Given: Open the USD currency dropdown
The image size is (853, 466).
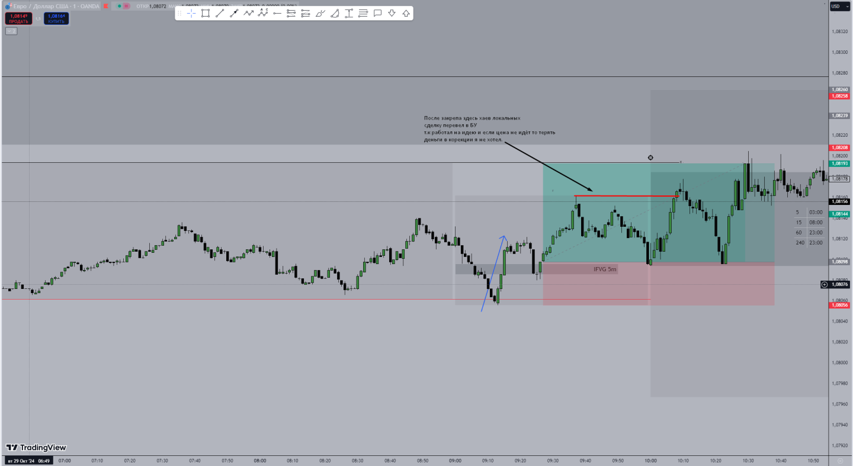Looking at the screenshot, I should point(836,7).
